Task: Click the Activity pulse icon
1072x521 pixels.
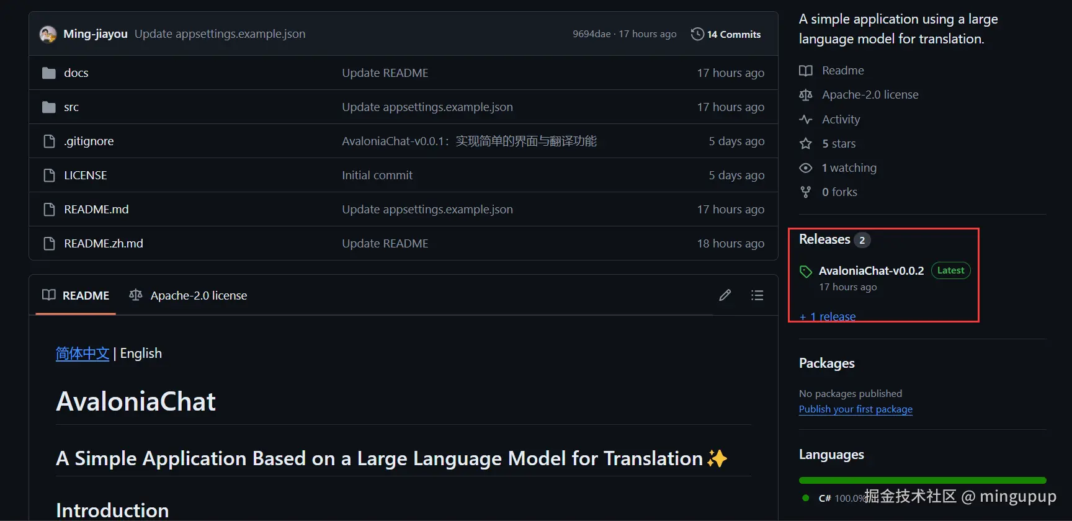Action: [806, 120]
